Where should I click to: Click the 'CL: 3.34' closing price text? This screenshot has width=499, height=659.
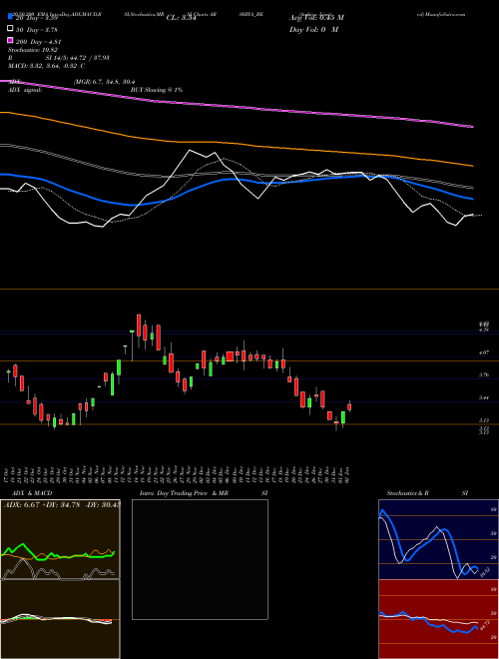pos(181,18)
